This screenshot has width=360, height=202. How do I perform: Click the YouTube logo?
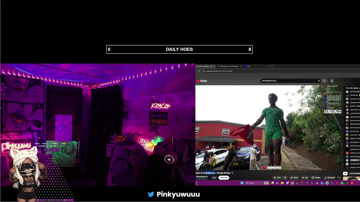[202, 81]
